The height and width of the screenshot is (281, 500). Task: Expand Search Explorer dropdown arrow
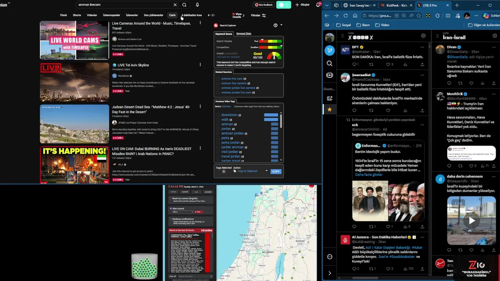[281, 25]
